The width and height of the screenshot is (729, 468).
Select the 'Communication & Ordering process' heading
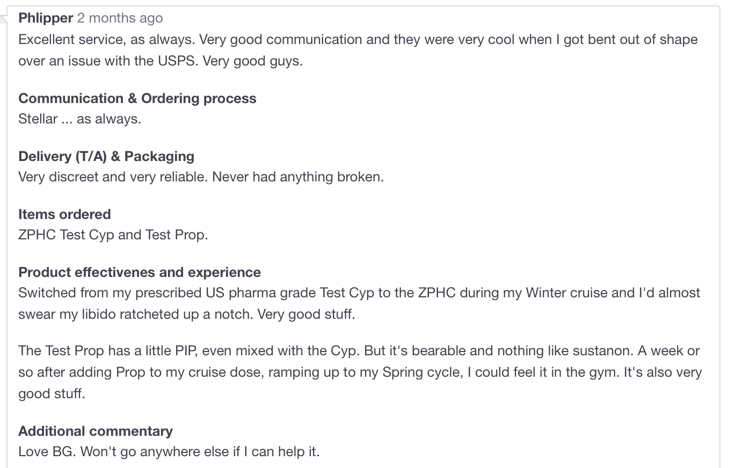click(137, 98)
